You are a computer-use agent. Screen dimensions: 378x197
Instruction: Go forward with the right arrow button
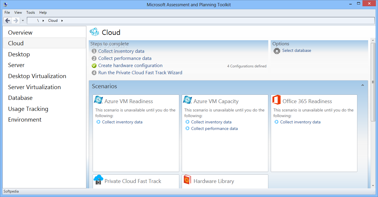(x=16, y=21)
